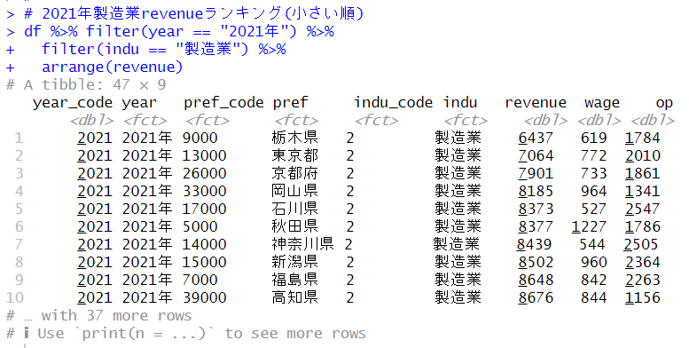This screenshot has width=689, height=348.
Task: Click the prefecture cell '福島県'
Action: point(295,280)
